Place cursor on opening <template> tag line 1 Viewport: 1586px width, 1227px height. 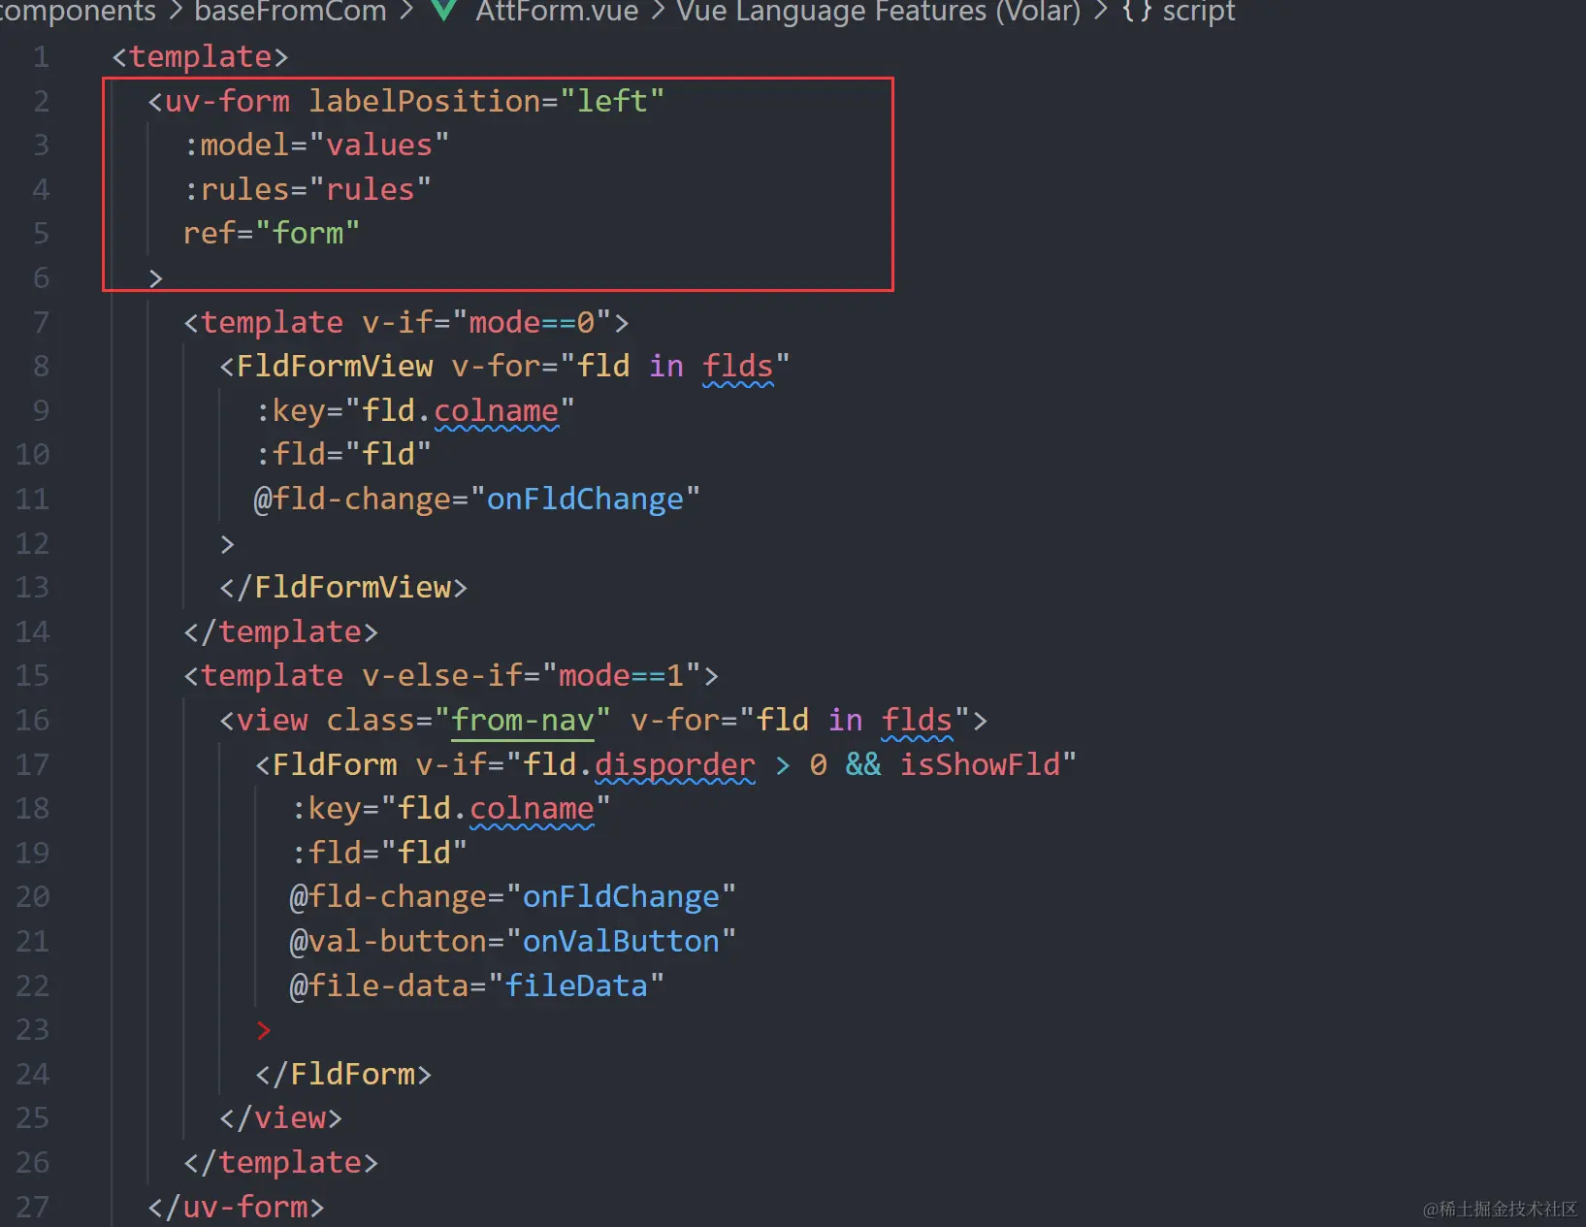(201, 57)
